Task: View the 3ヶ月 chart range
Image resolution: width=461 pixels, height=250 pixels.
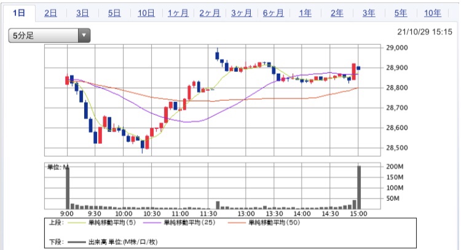Action: pos(242,14)
